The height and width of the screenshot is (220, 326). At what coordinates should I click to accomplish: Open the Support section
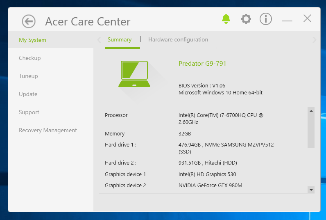29,112
